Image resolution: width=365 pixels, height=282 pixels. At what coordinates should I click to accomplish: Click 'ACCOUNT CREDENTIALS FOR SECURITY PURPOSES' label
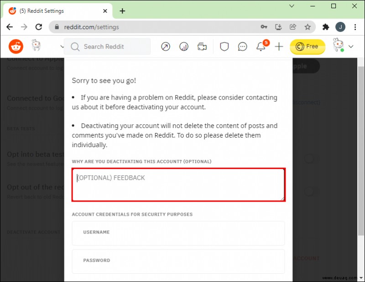[132, 214]
